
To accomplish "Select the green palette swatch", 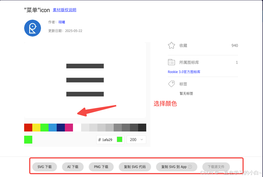I will [x=44, y=128].
